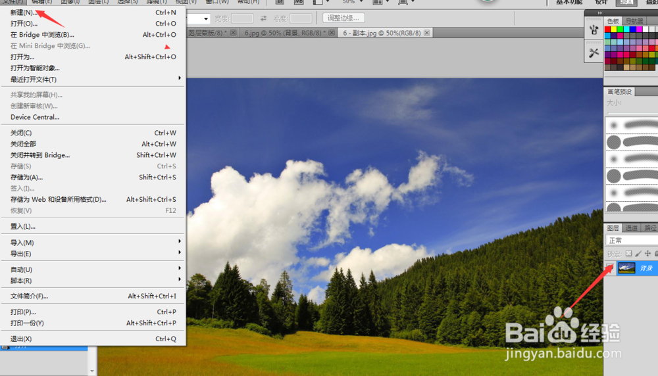
Task: Pick the magenta swatch in 色板
Action: pos(639,30)
